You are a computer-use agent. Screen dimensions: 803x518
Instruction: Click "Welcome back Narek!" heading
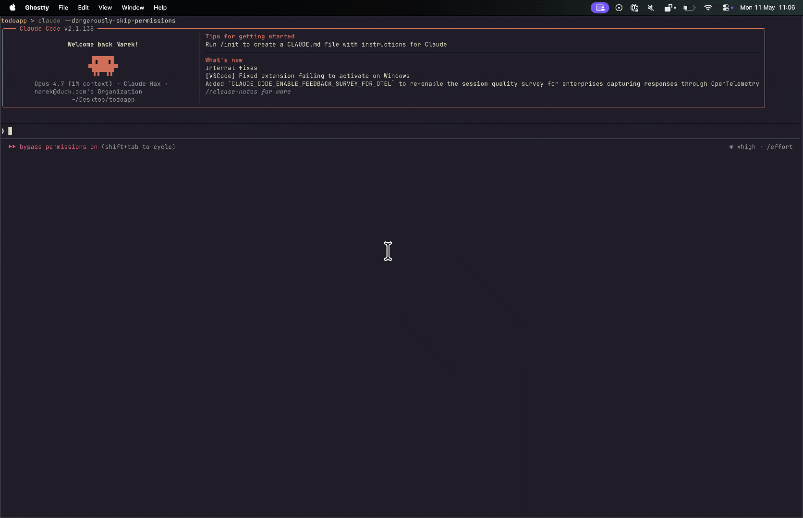[103, 44]
